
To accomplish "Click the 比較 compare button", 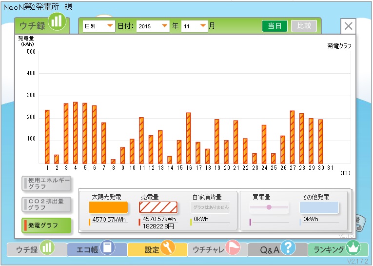I will coord(304,26).
